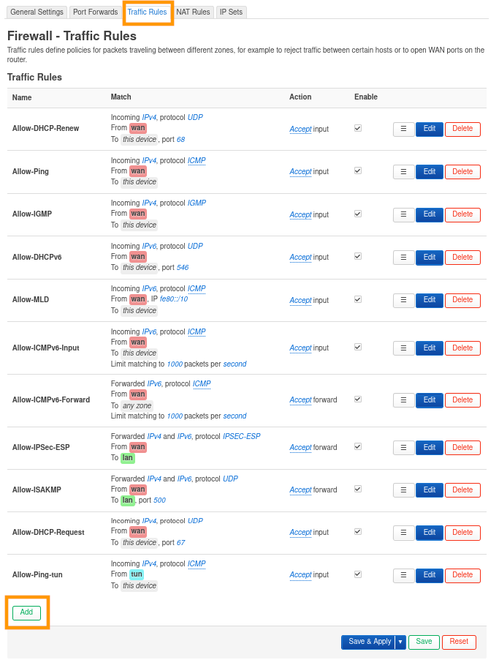Click drag handle icon for Allow-DHCP-Renew rule
Screen dimensions: 499x660
(404, 129)
